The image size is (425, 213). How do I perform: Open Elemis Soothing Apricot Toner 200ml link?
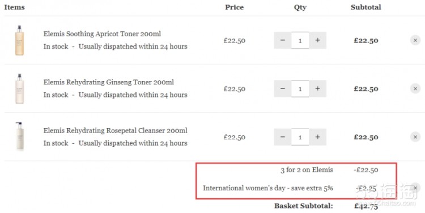(102, 34)
